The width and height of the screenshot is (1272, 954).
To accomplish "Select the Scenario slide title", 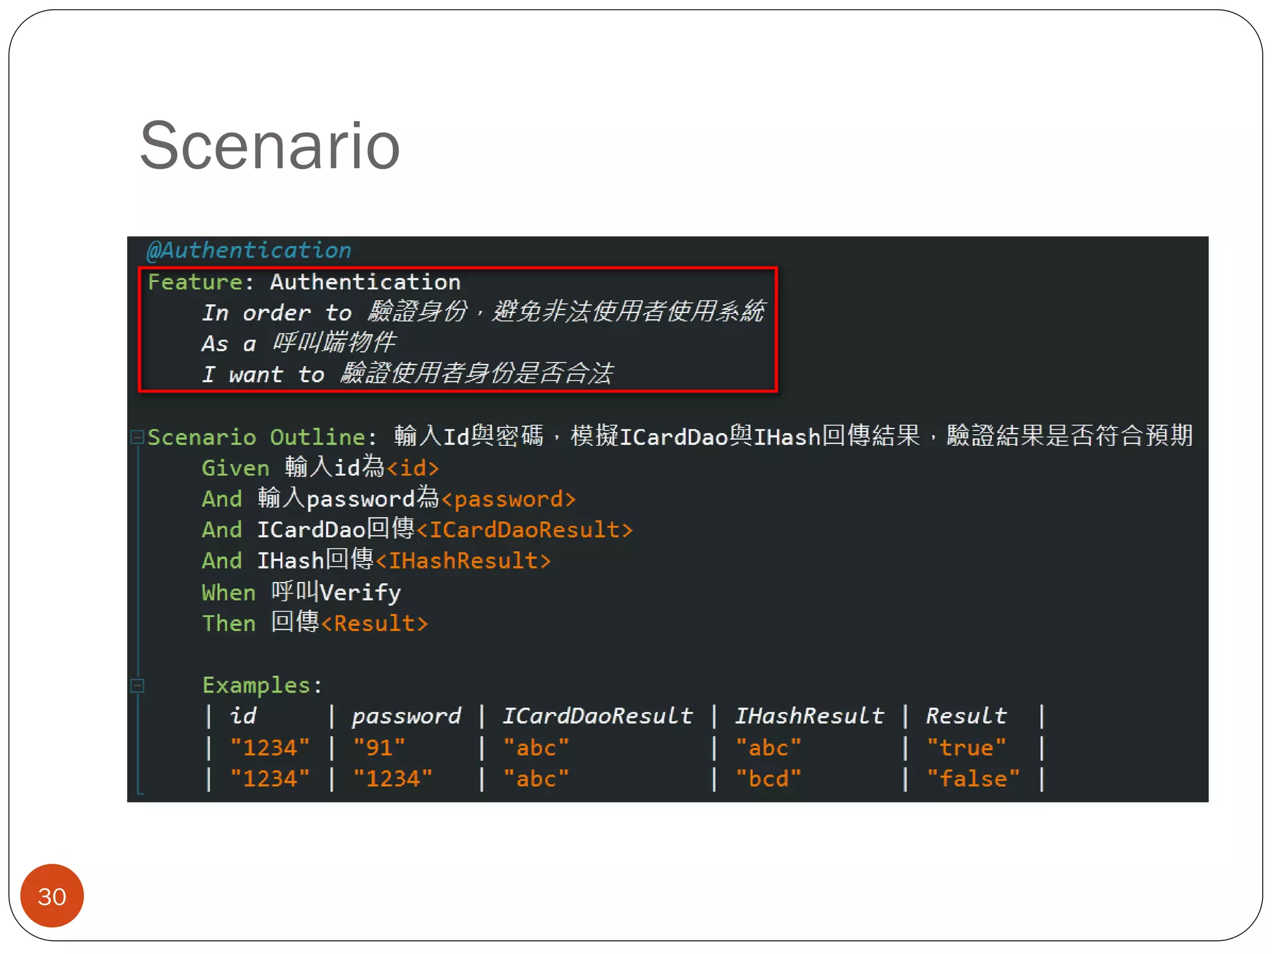I will [270, 146].
